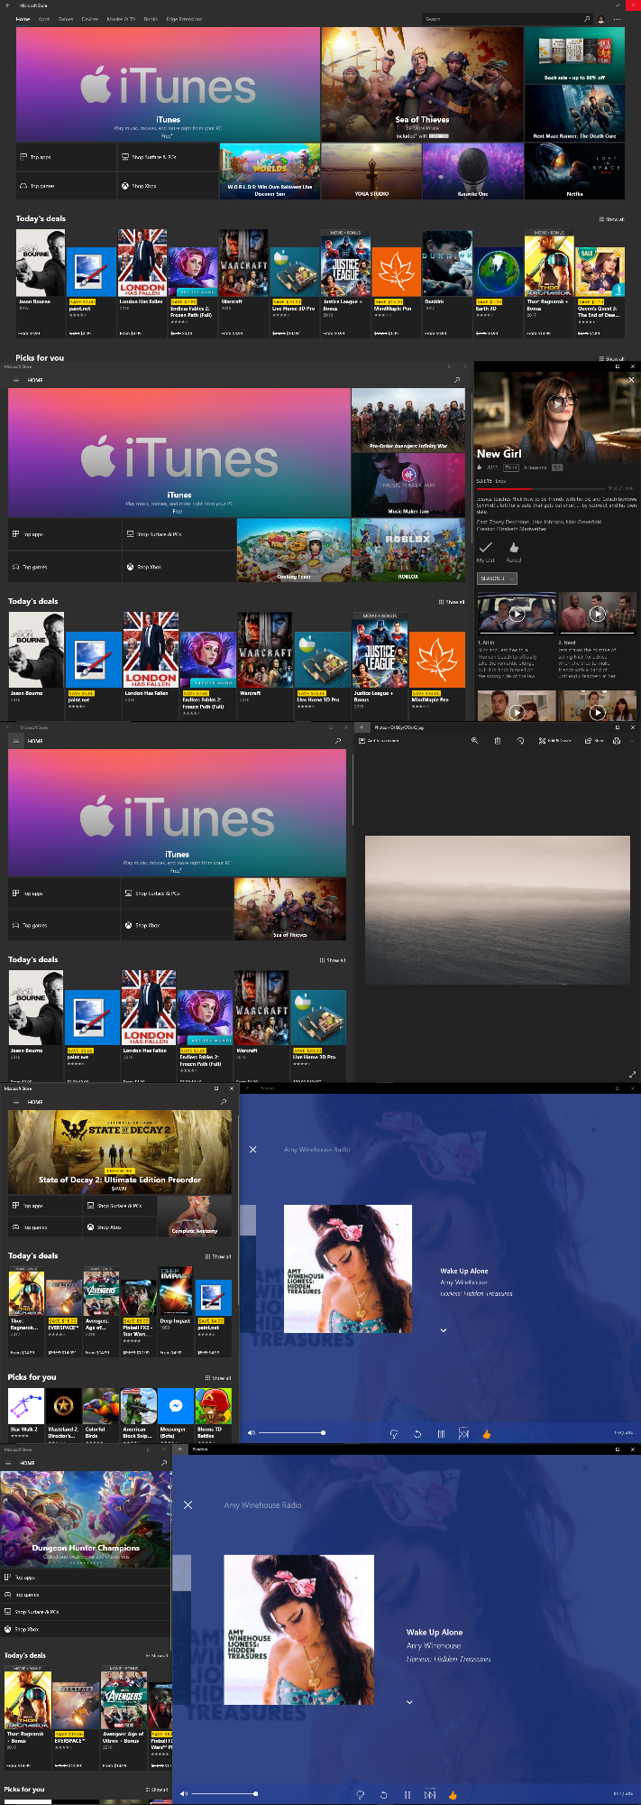Image resolution: width=641 pixels, height=1805 pixels.
Task: Open the Karaoke One tile
Action: click(x=472, y=171)
